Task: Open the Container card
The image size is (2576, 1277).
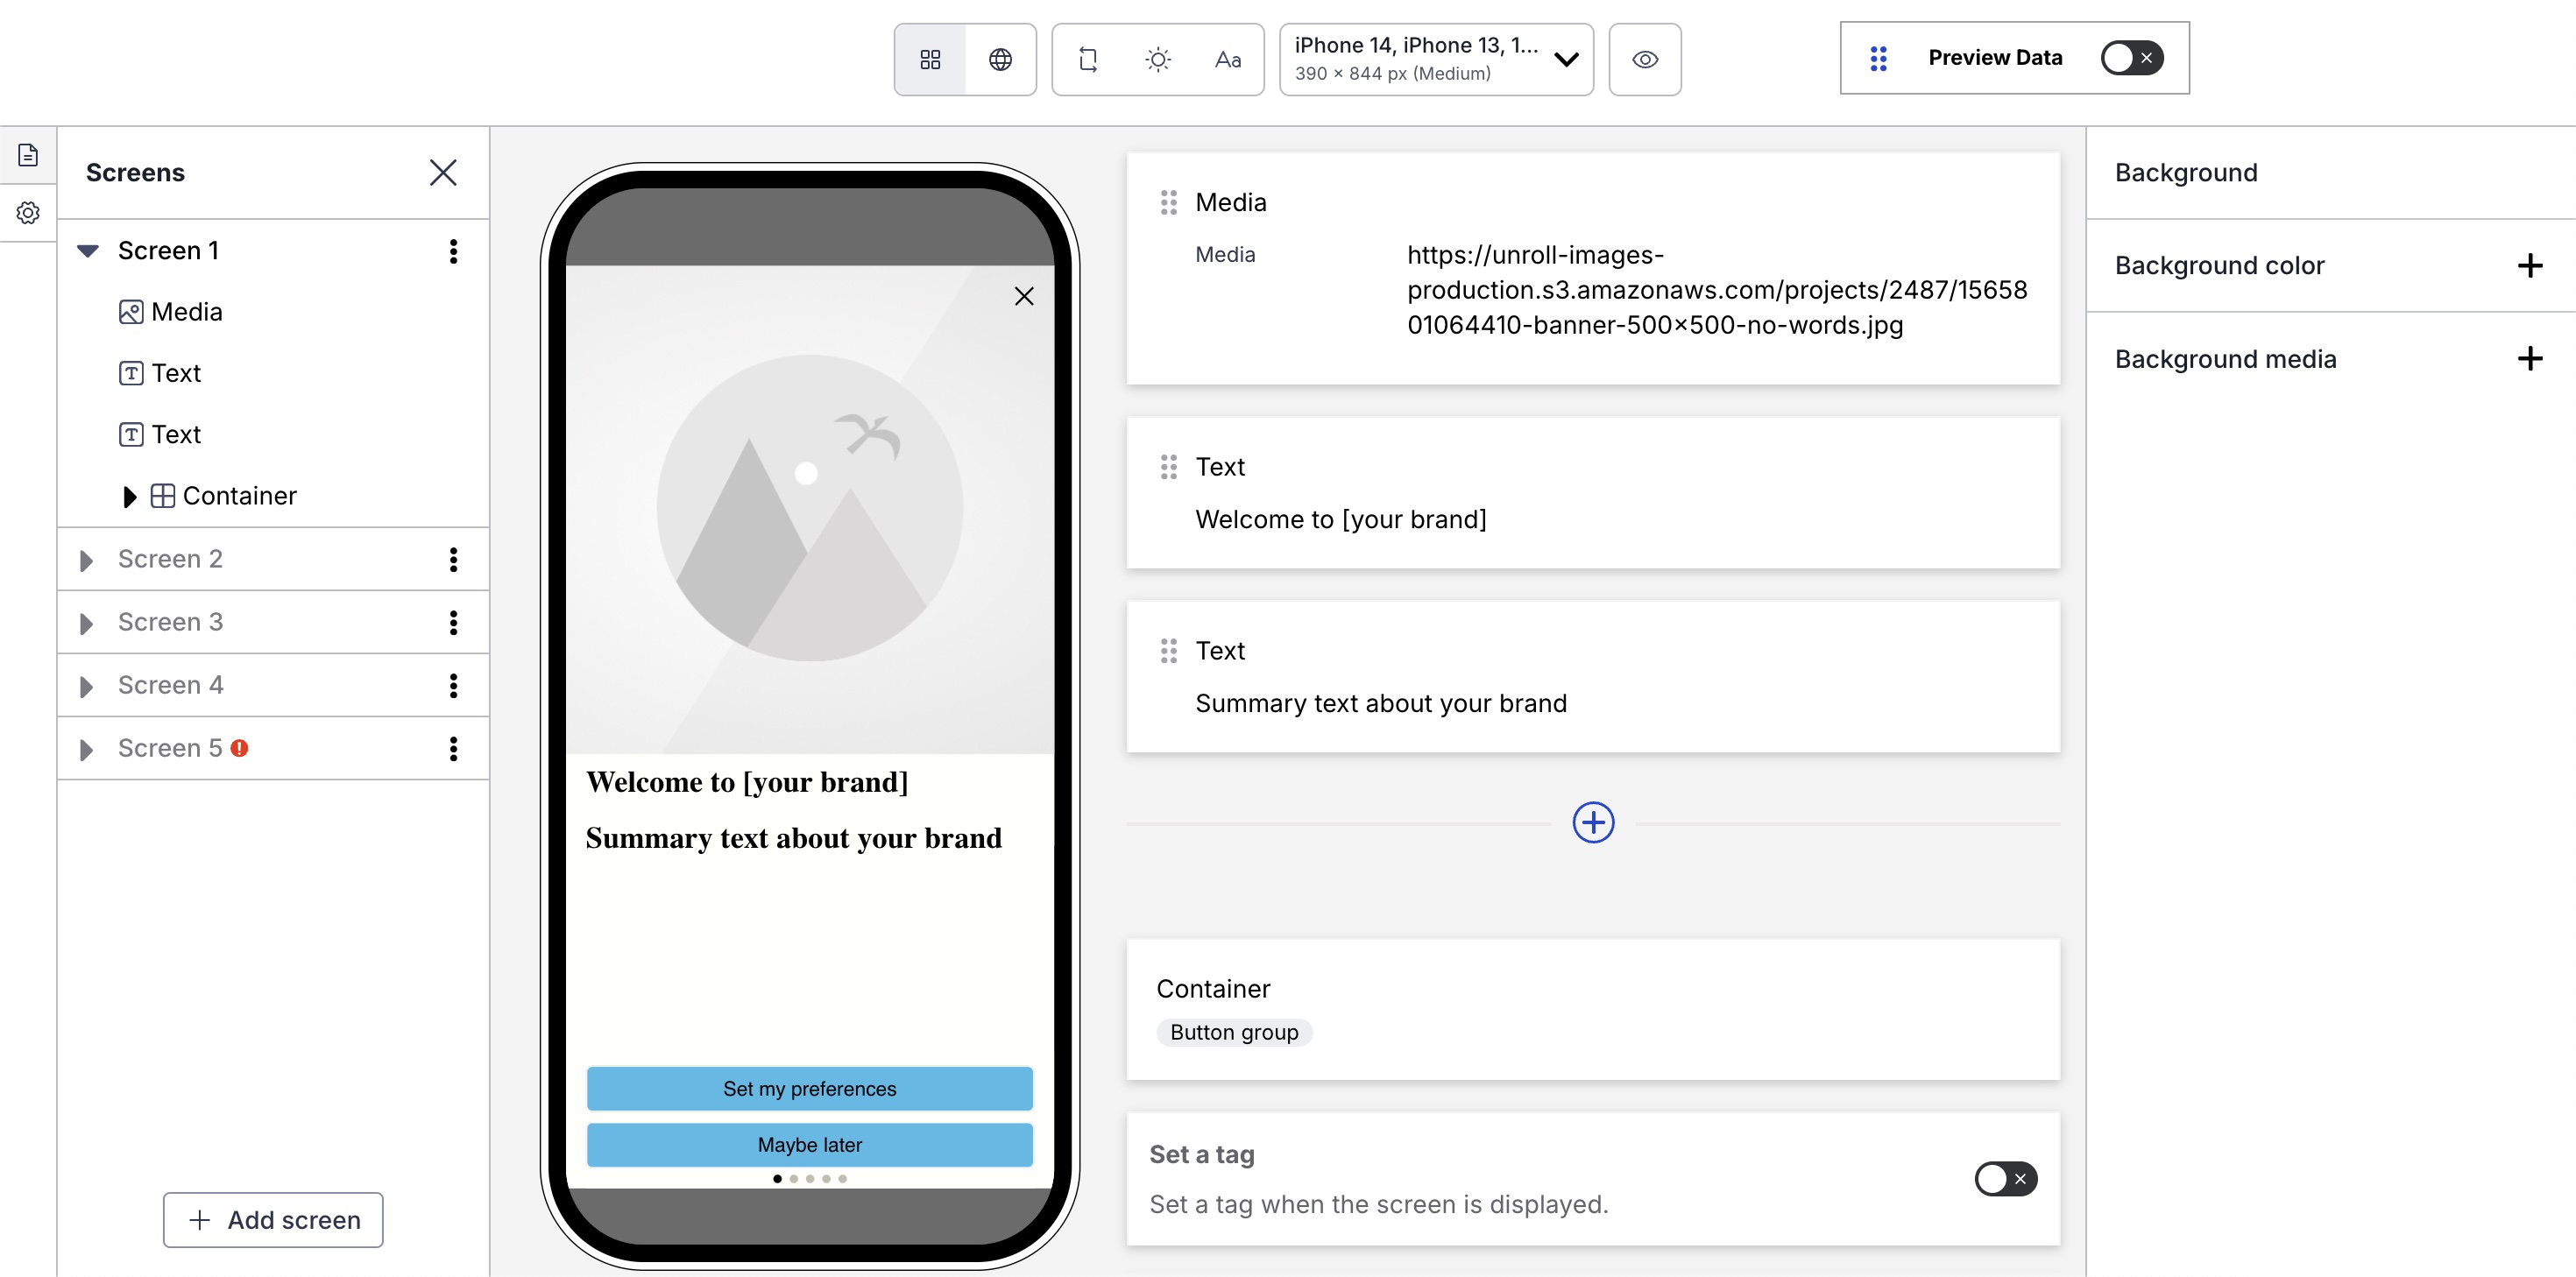Action: pos(1593,1009)
